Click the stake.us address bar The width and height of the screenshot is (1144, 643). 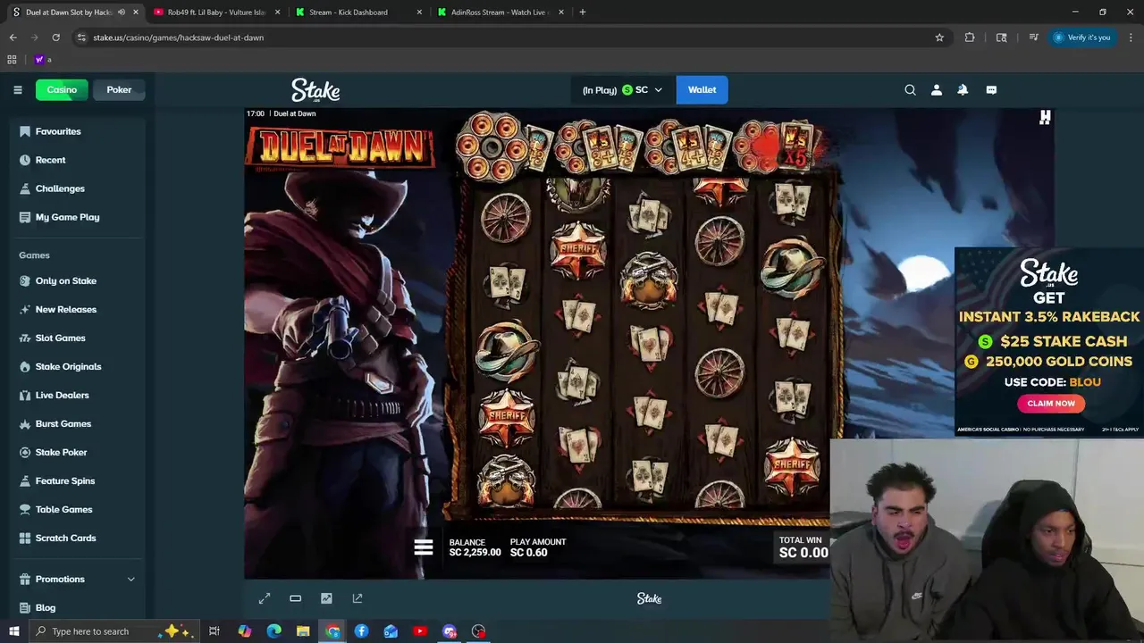click(509, 38)
